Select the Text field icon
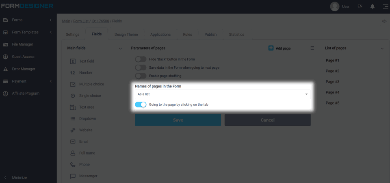 tap(73, 61)
